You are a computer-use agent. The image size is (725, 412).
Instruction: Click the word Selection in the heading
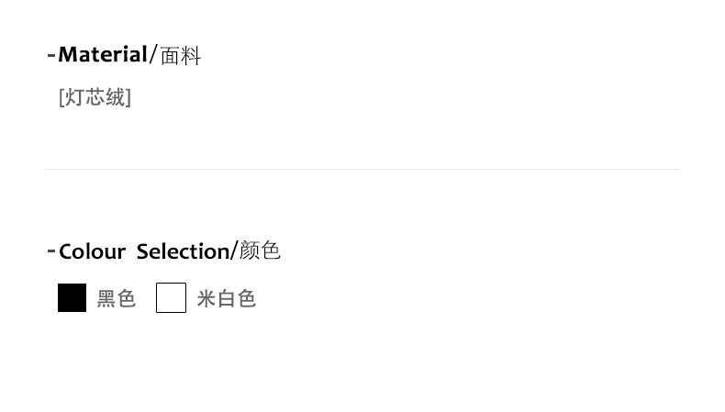pyautogui.click(x=183, y=251)
